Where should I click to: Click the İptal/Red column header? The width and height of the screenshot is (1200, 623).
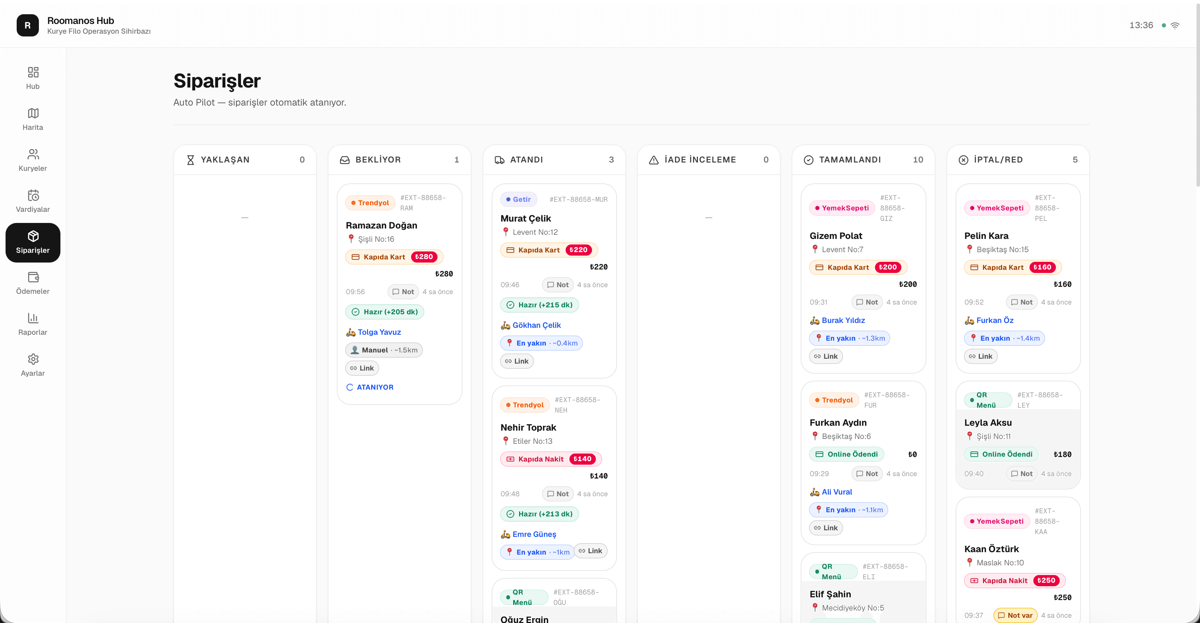pos(1018,160)
